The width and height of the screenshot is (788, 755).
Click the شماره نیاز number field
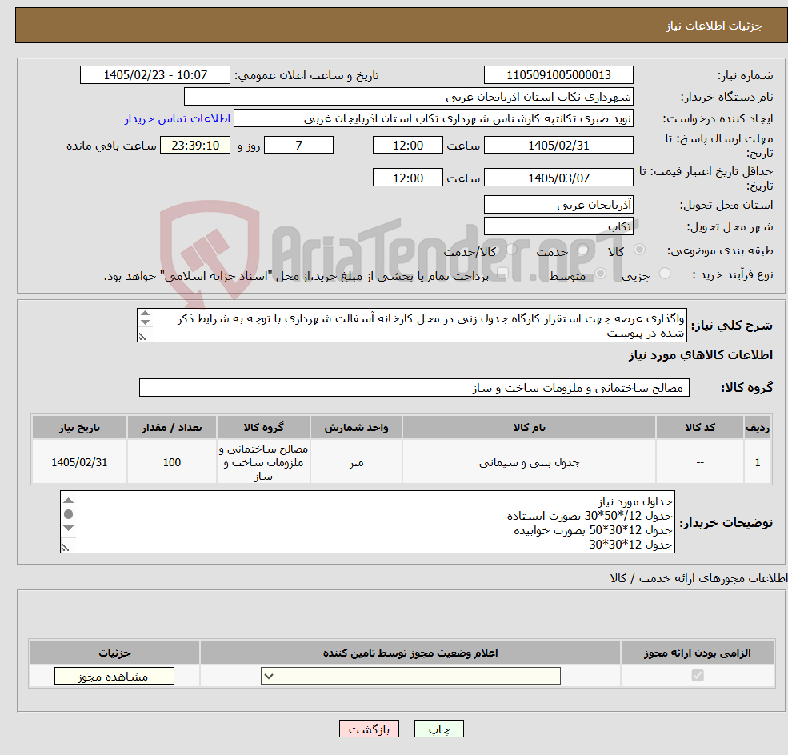click(x=558, y=75)
